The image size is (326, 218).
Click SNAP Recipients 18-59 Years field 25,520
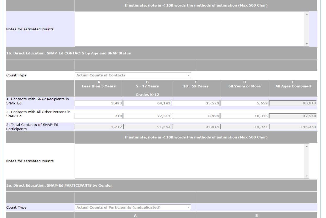point(196,103)
